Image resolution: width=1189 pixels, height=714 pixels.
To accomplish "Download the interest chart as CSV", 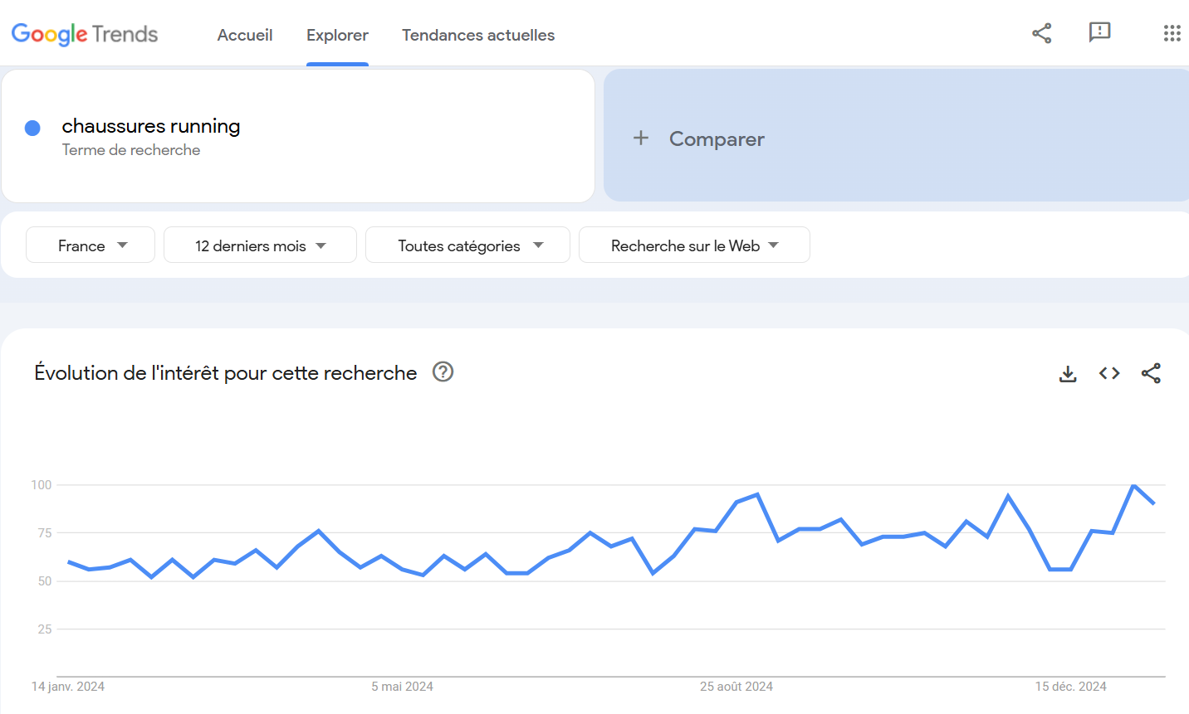I will coord(1068,374).
